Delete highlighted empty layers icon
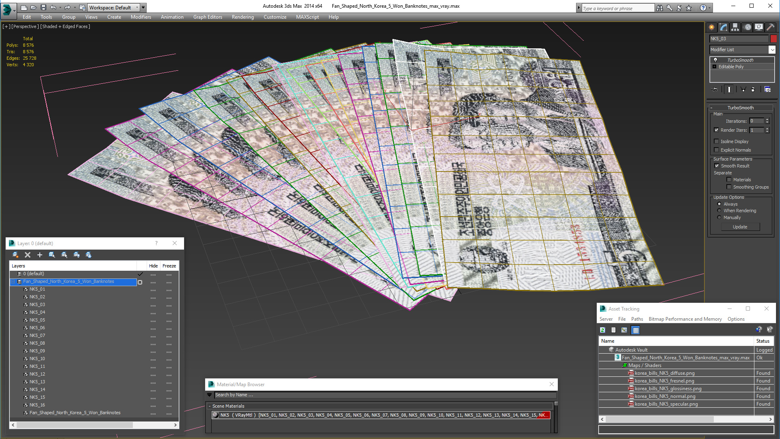 coord(28,255)
